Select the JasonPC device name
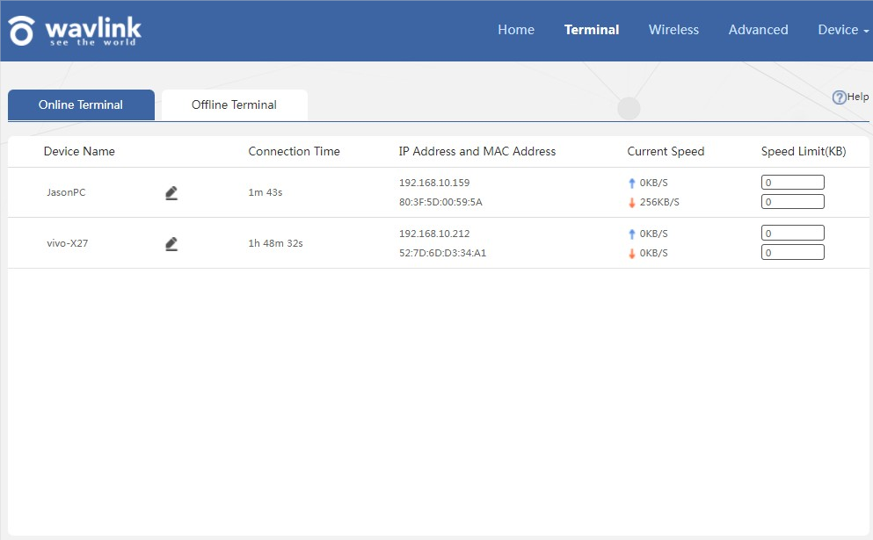Image resolution: width=873 pixels, height=540 pixels. coord(66,192)
